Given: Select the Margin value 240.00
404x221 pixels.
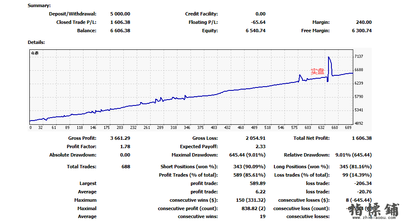Looking at the screenshot, I should tap(364, 22).
